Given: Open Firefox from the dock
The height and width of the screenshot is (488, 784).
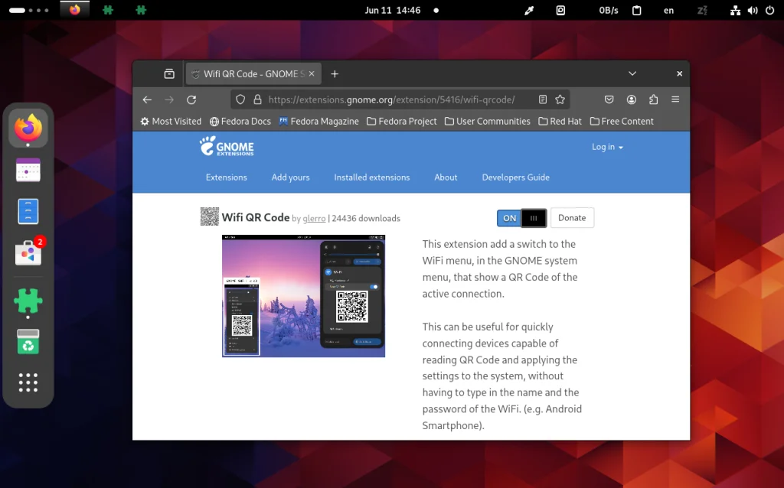Looking at the screenshot, I should pos(28,128).
